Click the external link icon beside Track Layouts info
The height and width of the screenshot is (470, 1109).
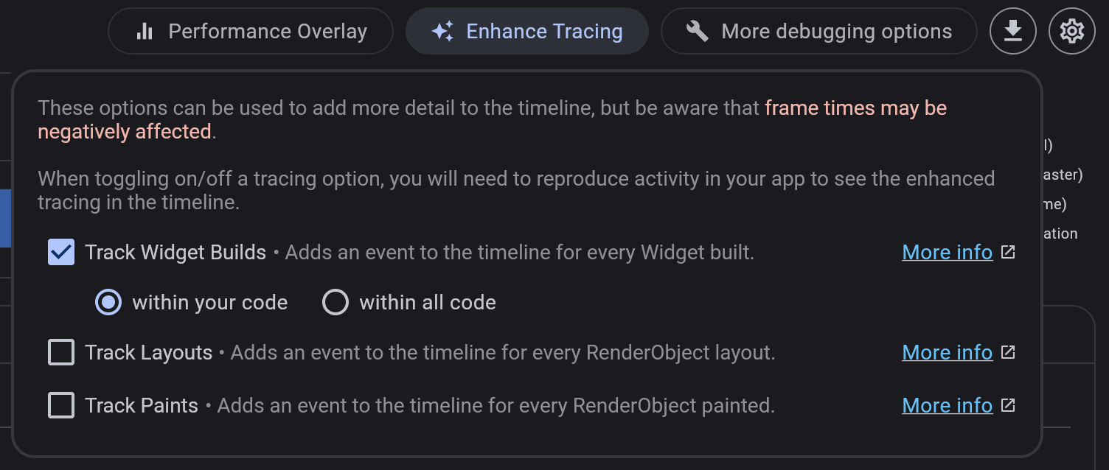tap(1007, 352)
